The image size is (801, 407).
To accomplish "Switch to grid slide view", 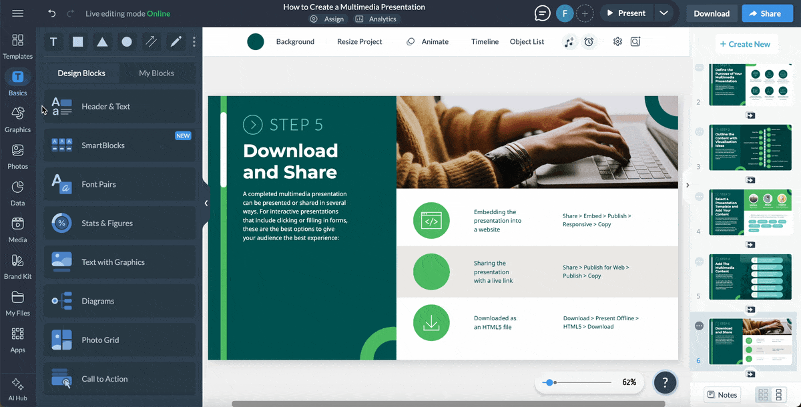I will (x=763, y=395).
